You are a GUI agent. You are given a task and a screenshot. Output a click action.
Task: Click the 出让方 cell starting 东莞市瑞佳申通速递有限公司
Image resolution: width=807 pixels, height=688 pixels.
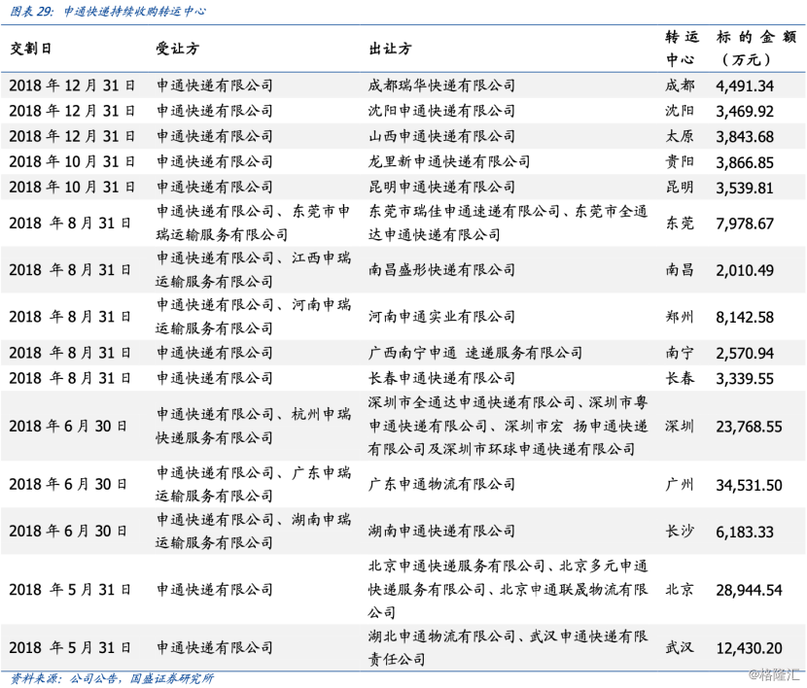(x=508, y=224)
